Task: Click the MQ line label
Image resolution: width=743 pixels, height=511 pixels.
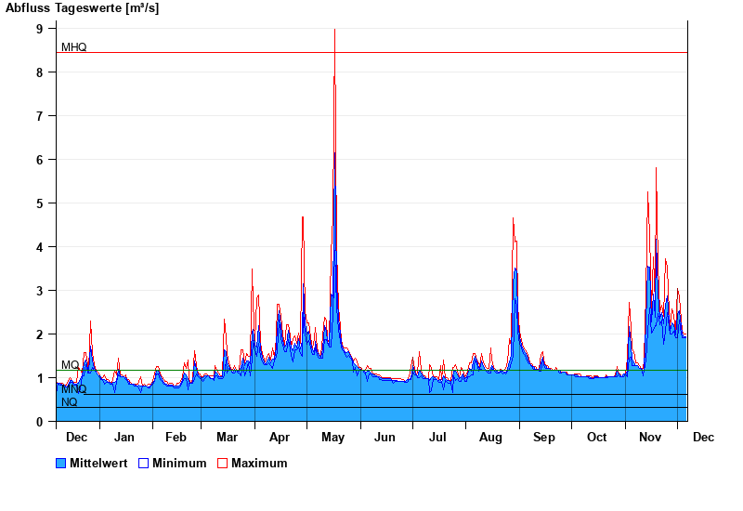Action: [x=70, y=365]
